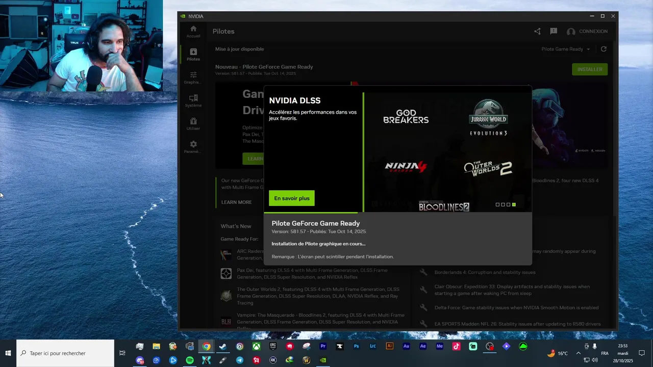Open the 16°C weather widget
This screenshot has height=367, width=653.
pos(558,353)
